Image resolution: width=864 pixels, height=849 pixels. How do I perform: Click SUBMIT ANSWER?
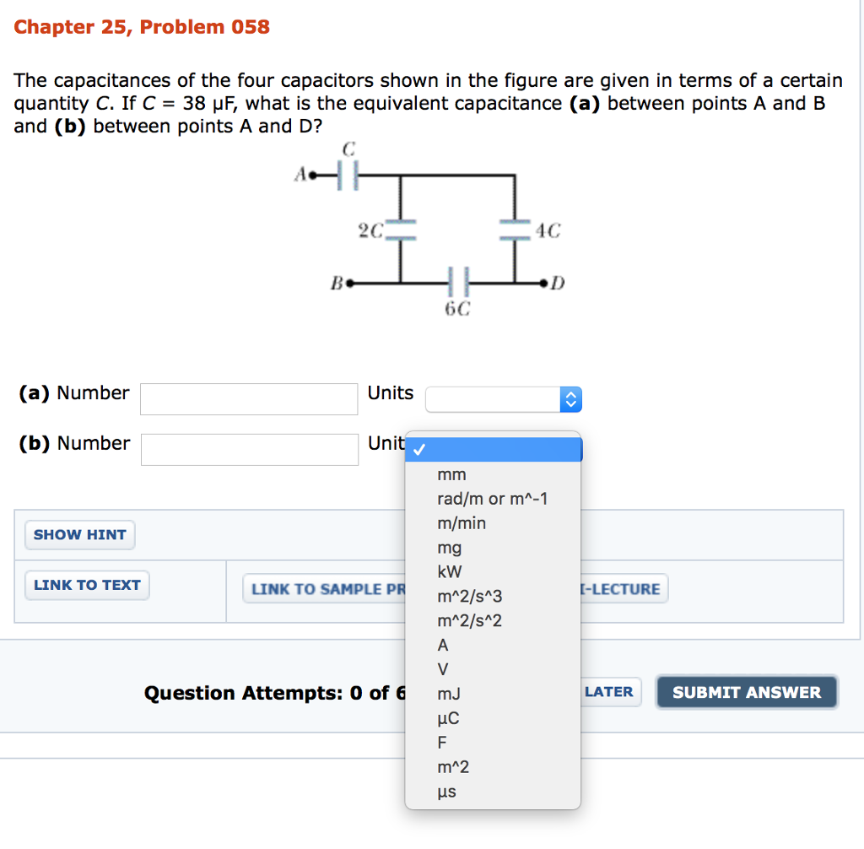746,692
